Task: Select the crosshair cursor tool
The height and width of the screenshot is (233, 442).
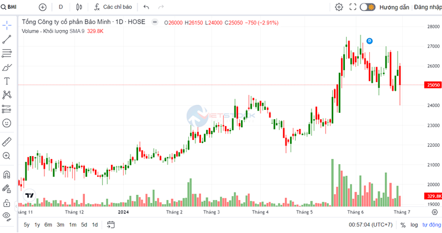Action: pos(7,25)
